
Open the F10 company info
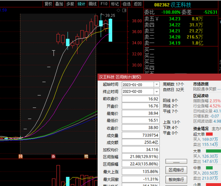[x=104, y=4]
